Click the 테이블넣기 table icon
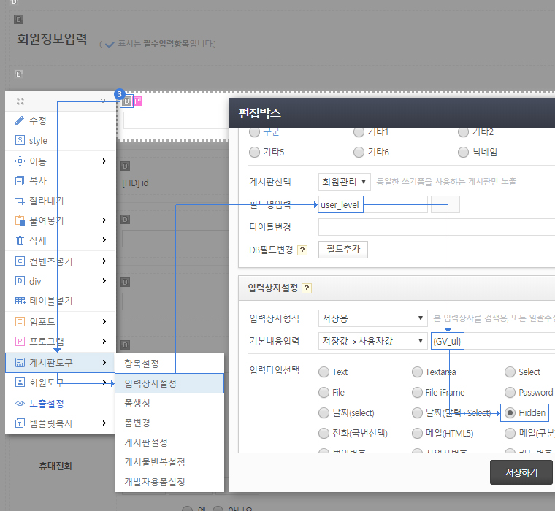Screen dimensions: 555x511 [x=20, y=300]
